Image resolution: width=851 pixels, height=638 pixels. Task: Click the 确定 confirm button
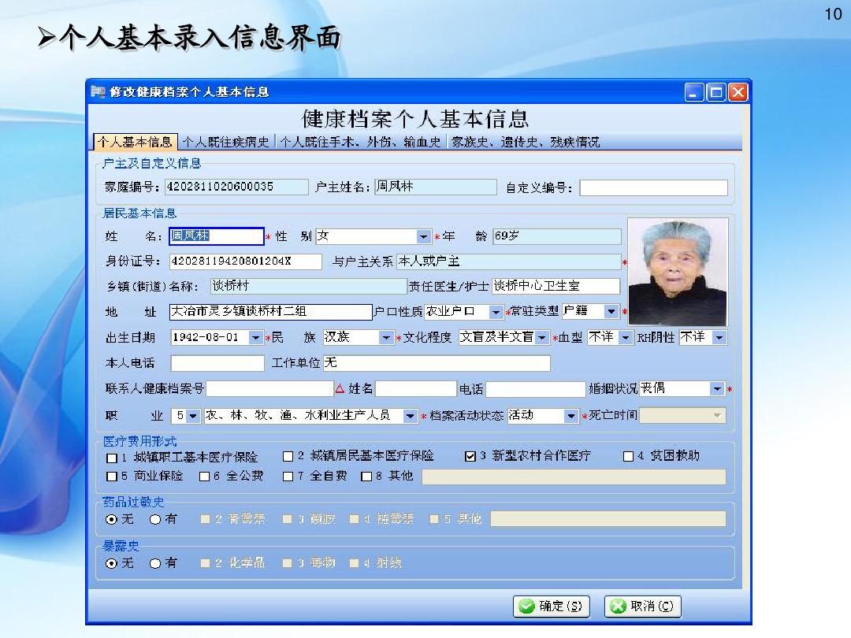(x=552, y=606)
